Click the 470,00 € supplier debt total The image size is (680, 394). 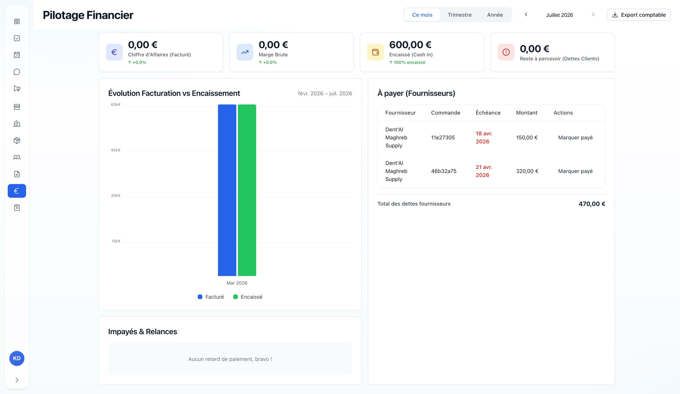592,204
